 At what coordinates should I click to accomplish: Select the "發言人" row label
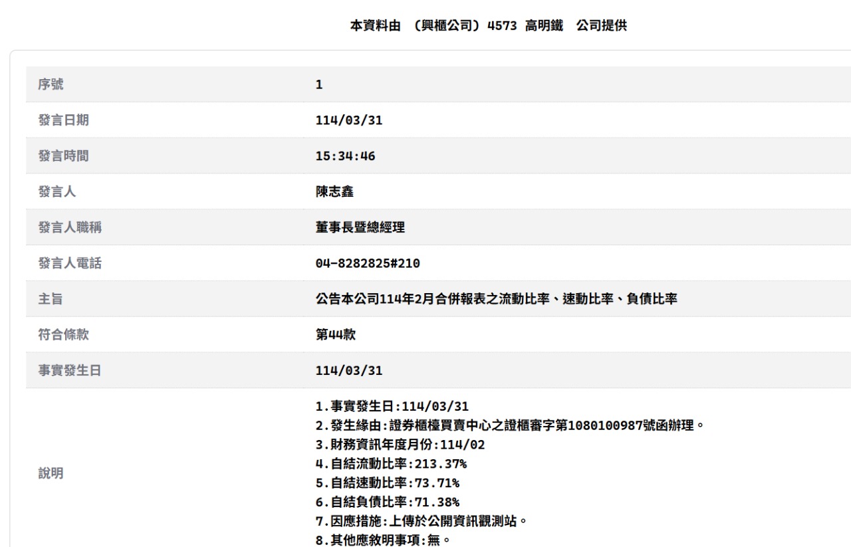coord(57,192)
